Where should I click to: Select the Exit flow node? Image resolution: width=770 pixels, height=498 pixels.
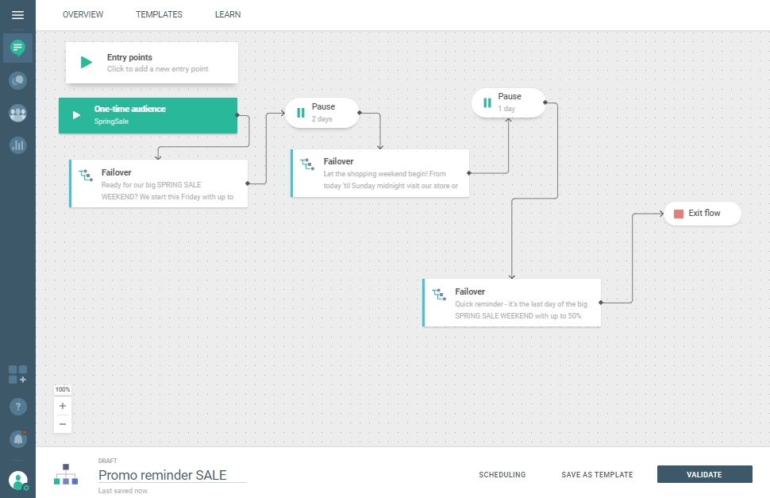coord(703,214)
